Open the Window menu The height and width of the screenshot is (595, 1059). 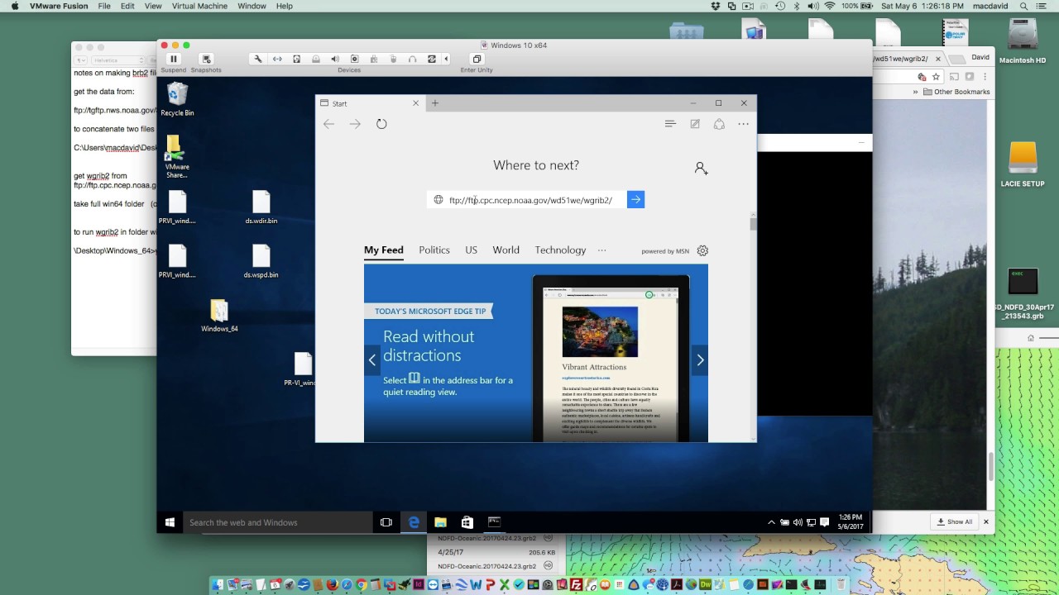pyautogui.click(x=252, y=6)
